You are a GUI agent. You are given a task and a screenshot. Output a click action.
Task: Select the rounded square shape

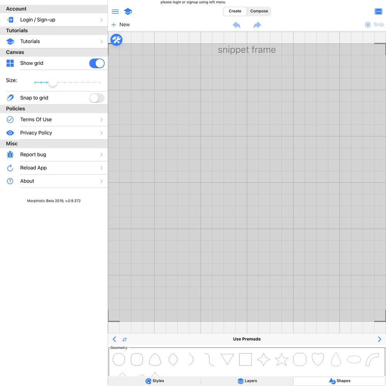pos(137,359)
